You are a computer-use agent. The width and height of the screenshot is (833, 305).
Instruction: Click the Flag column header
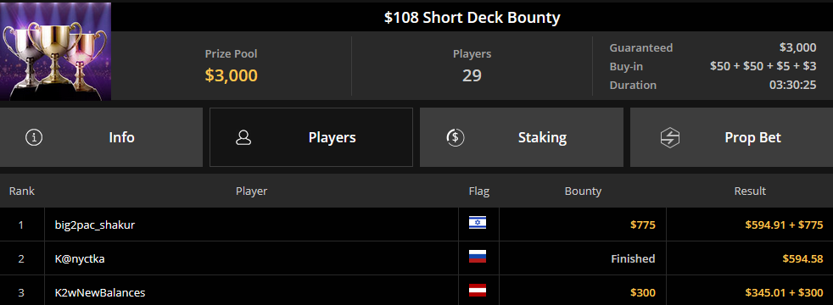pos(478,191)
